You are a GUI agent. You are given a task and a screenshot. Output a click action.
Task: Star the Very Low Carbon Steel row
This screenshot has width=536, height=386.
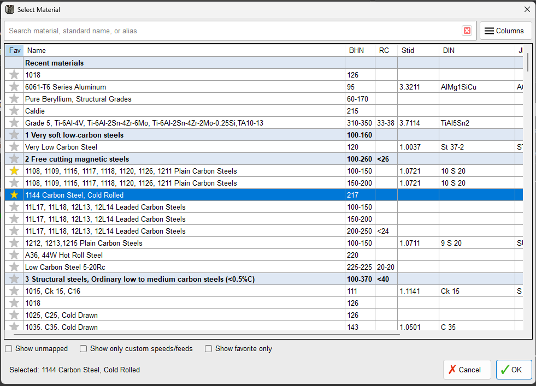pyautogui.click(x=14, y=147)
